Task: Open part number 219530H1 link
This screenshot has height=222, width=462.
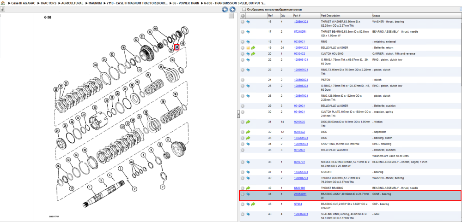Action: point(300,194)
